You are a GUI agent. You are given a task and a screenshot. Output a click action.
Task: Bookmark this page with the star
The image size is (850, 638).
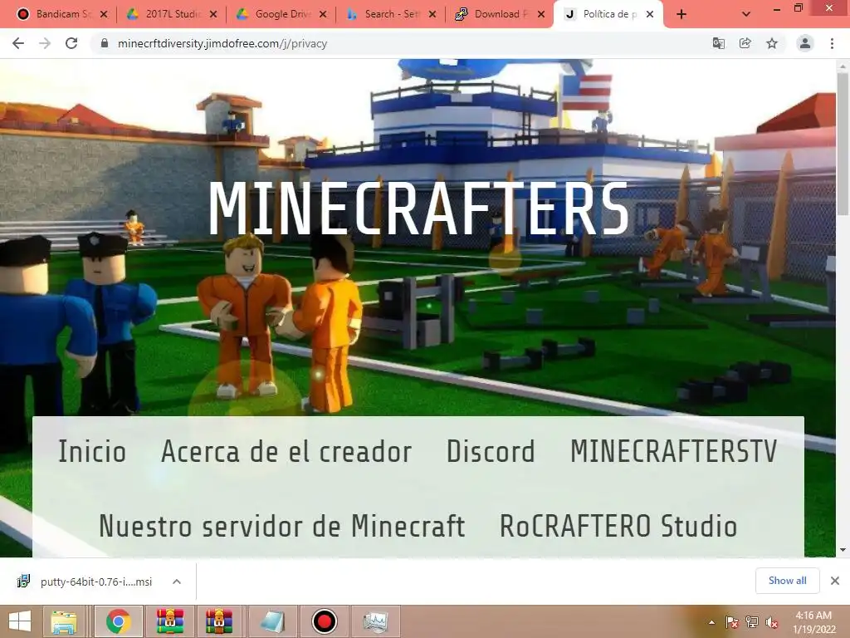[772, 43]
